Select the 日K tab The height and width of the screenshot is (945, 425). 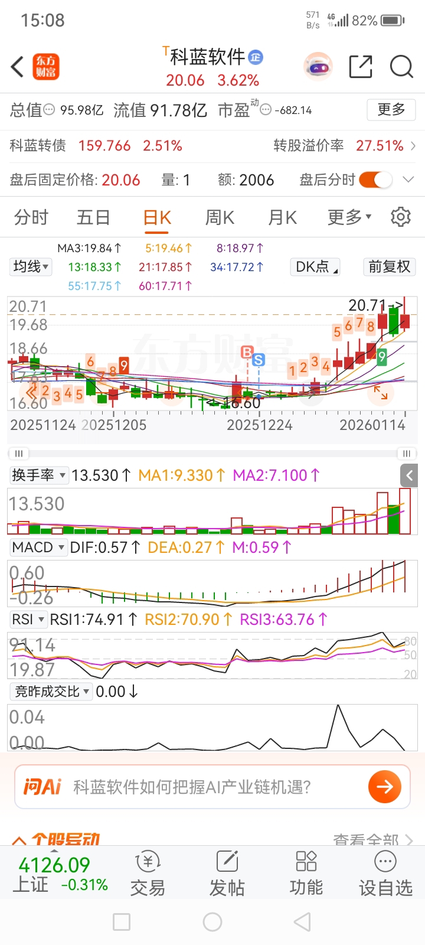[x=157, y=217]
